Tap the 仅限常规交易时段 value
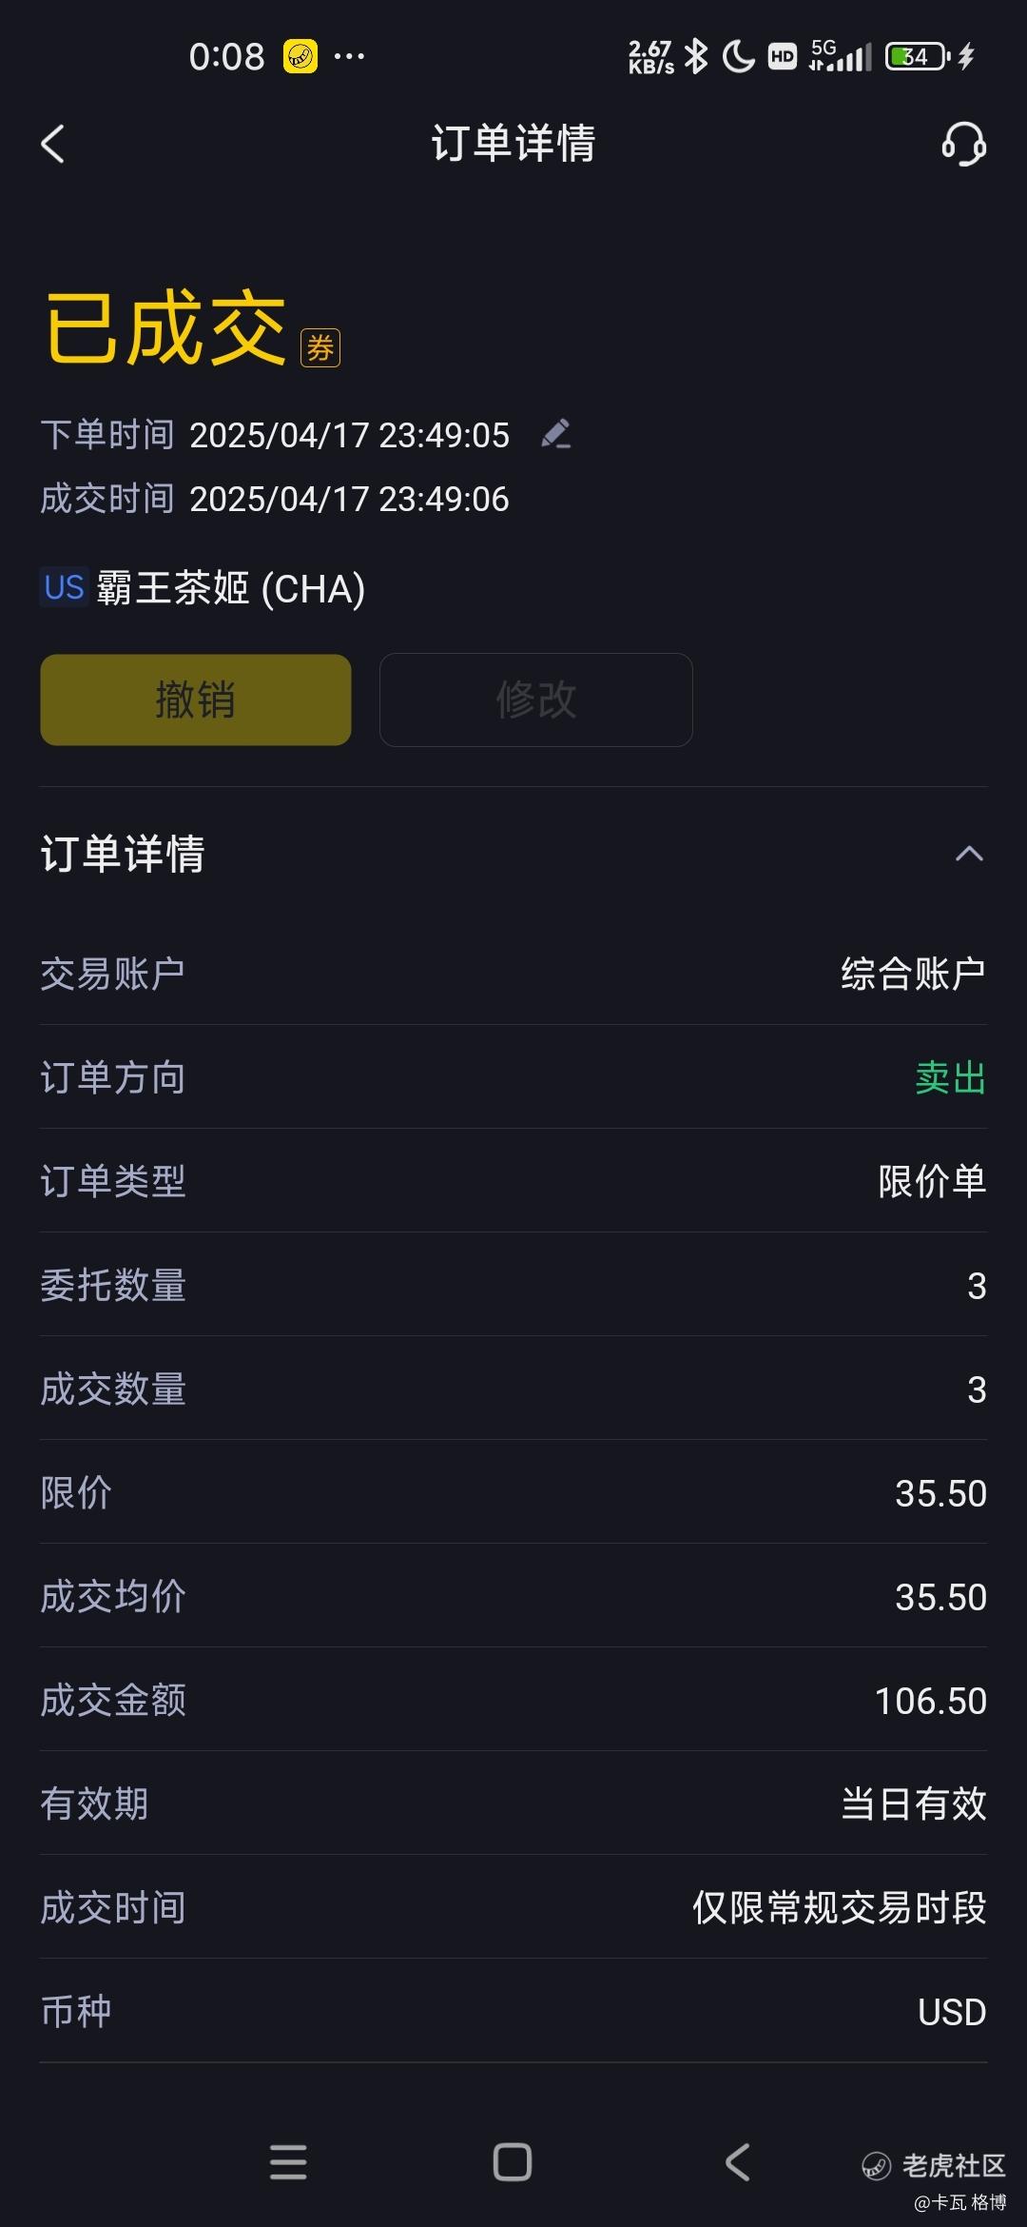The image size is (1027, 2227). (840, 1907)
